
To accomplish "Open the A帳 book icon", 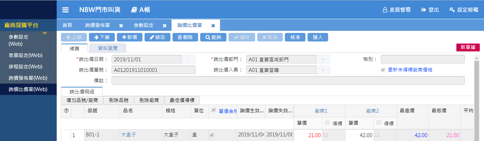I will [x=134, y=10].
